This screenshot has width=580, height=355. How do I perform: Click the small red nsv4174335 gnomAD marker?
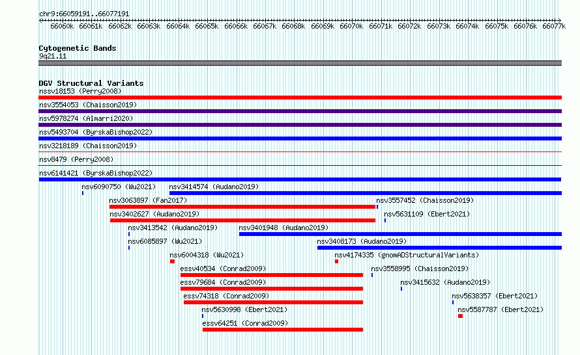(337, 261)
